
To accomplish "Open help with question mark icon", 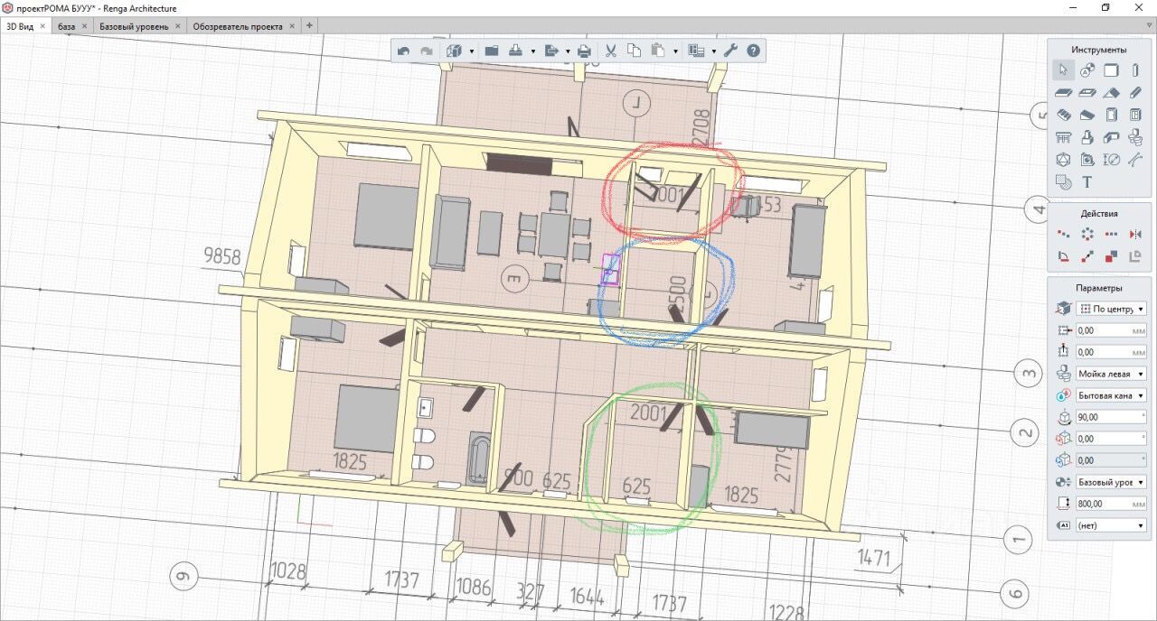I will pyautogui.click(x=753, y=51).
